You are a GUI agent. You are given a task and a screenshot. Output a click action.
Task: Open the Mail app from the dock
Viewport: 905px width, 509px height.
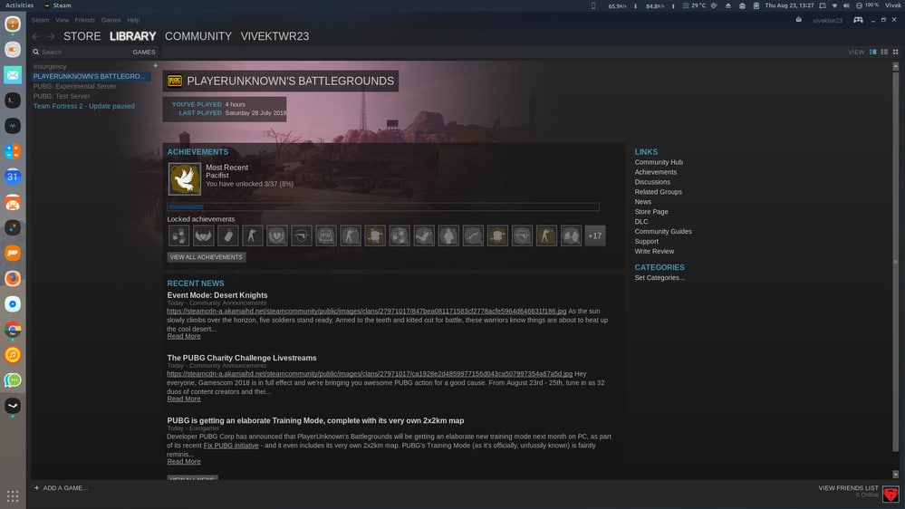[13, 75]
